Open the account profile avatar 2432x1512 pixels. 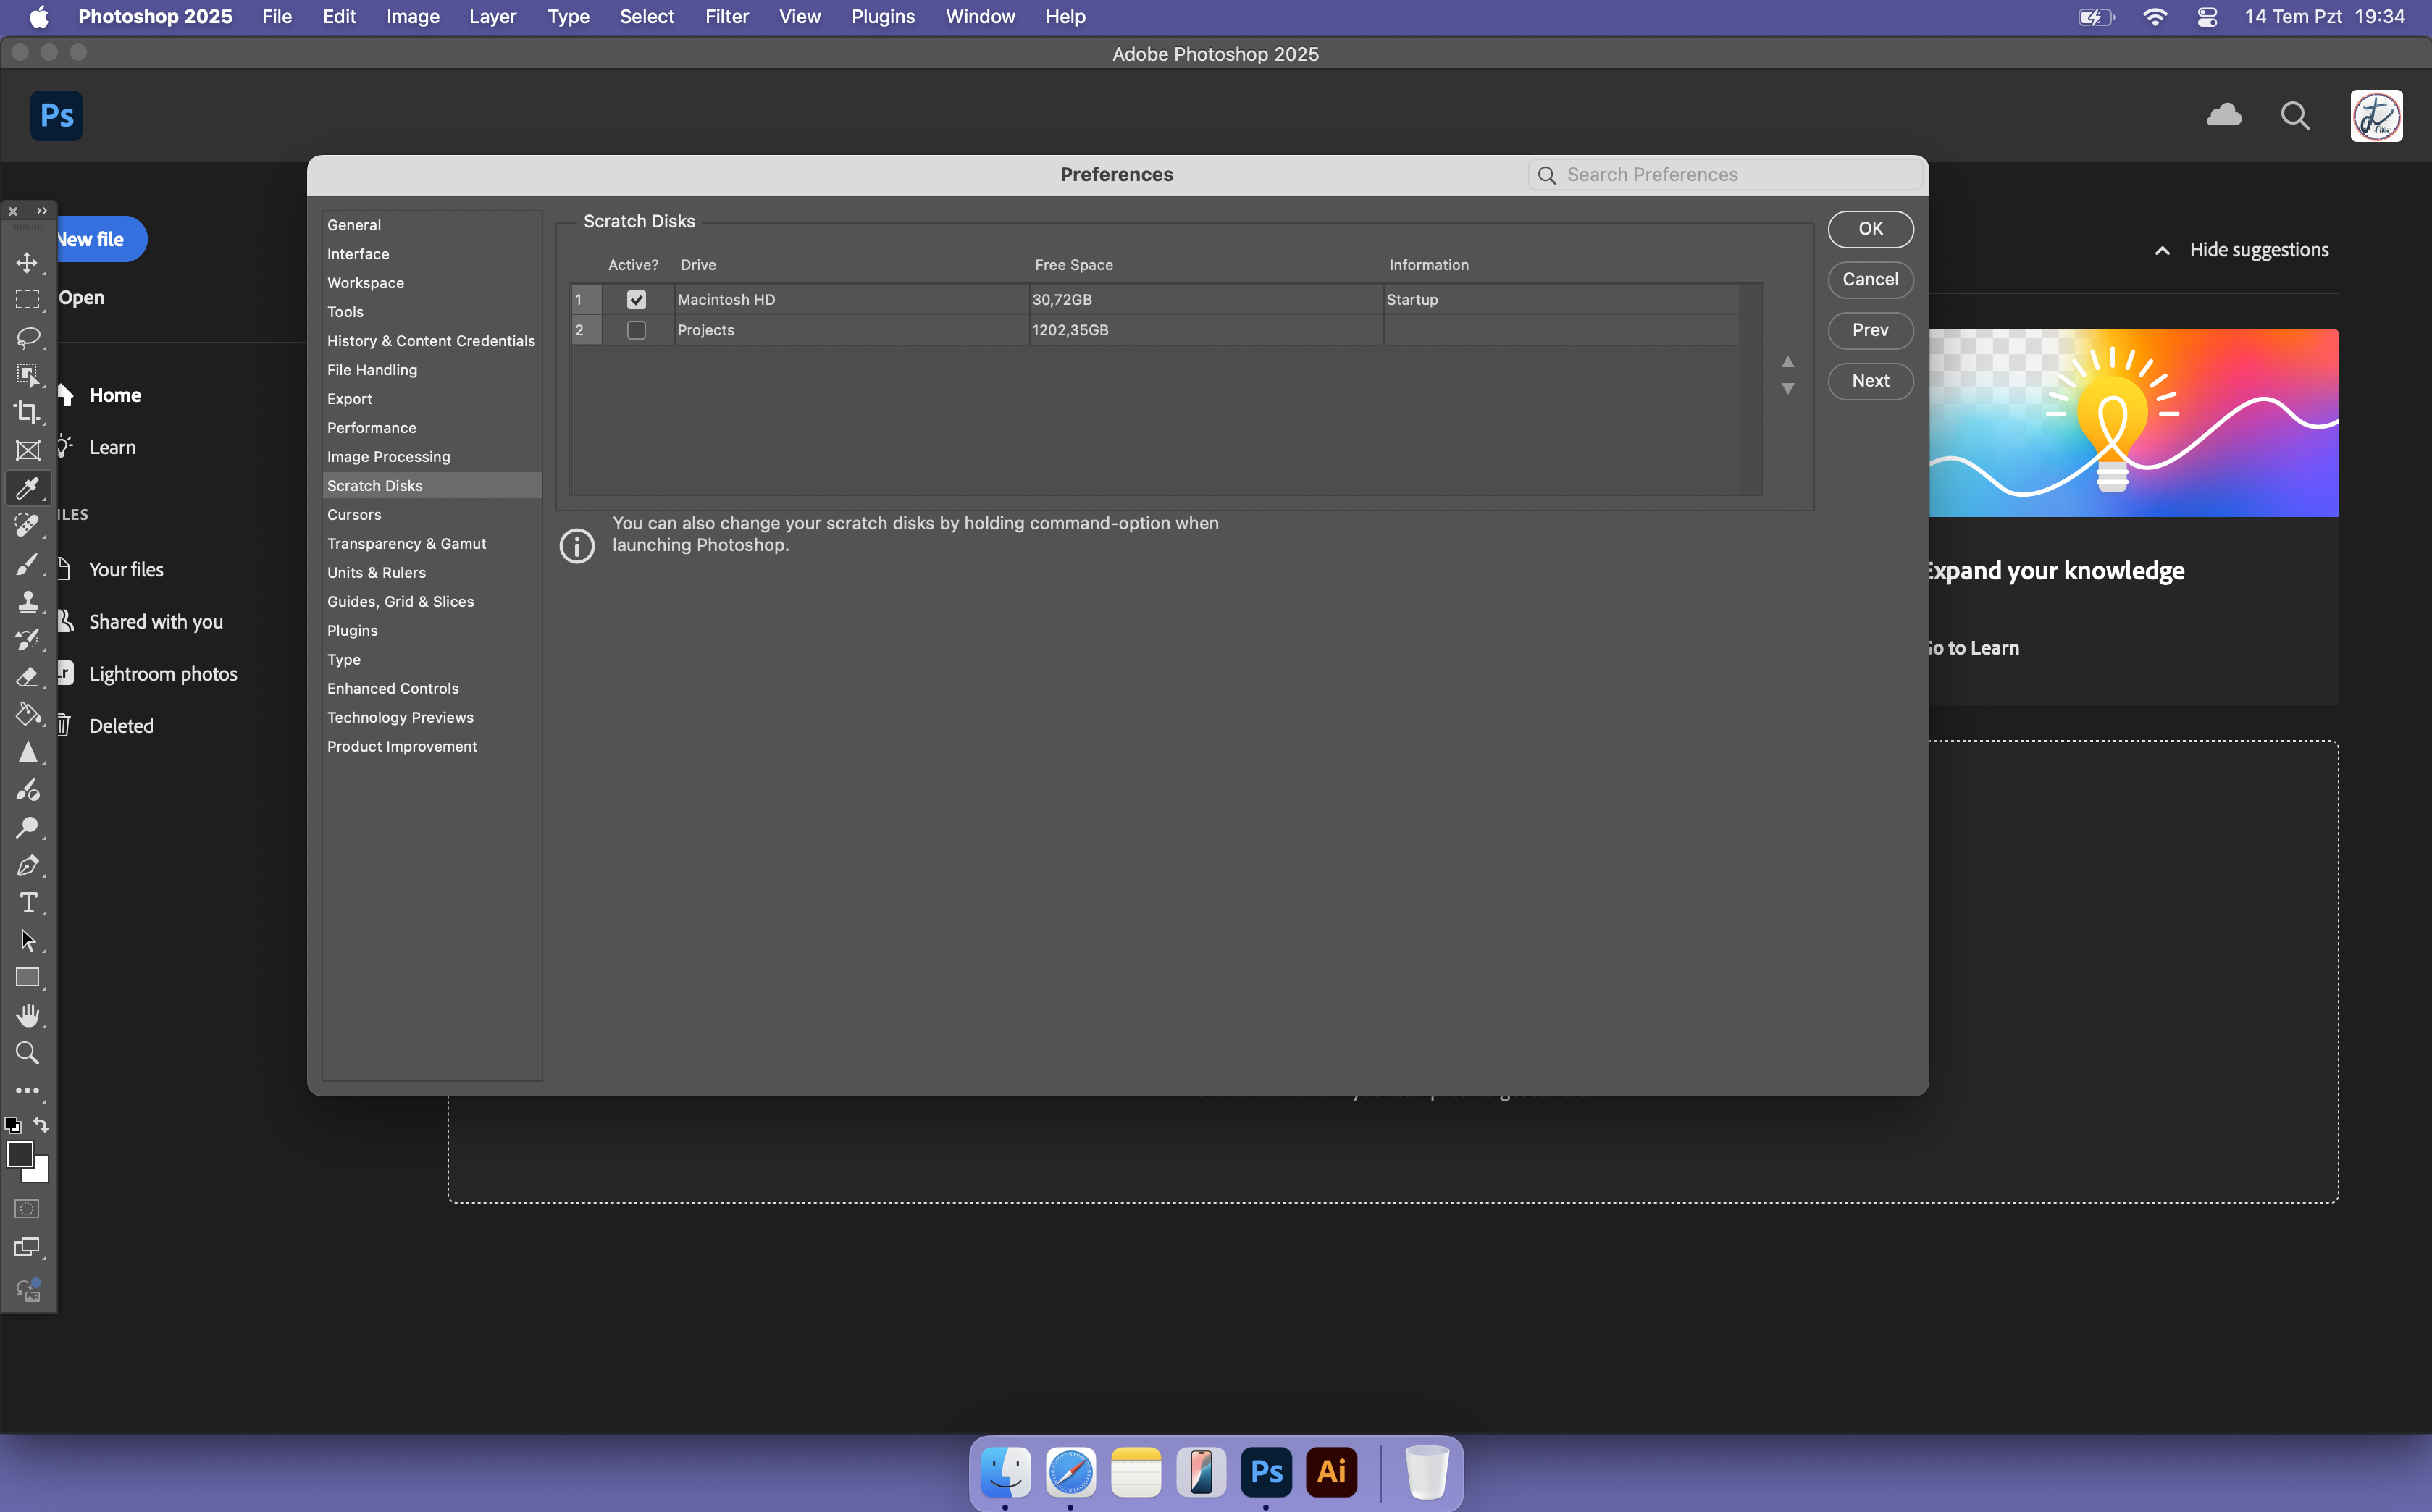point(2376,116)
